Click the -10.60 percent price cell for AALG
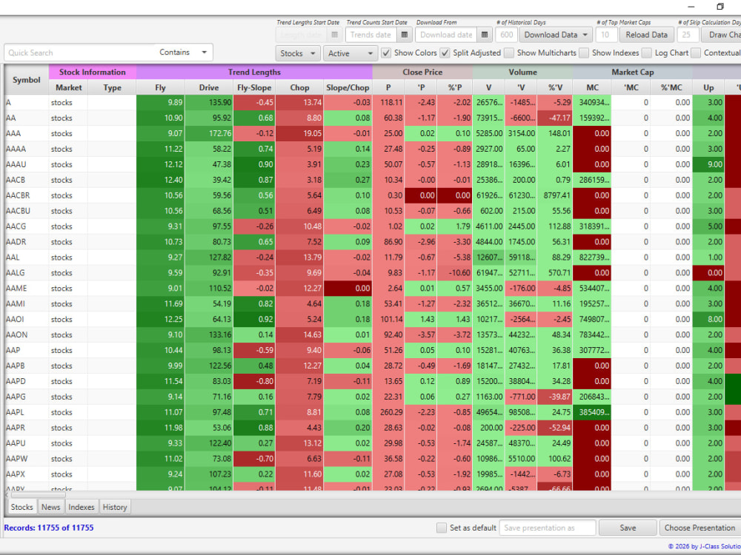The image size is (741, 555). [455, 273]
